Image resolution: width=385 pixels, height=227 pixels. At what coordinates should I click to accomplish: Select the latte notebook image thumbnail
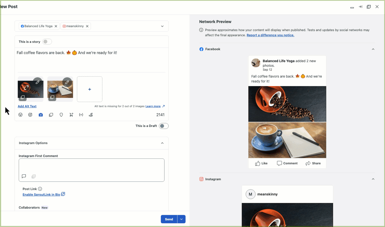pos(60,89)
